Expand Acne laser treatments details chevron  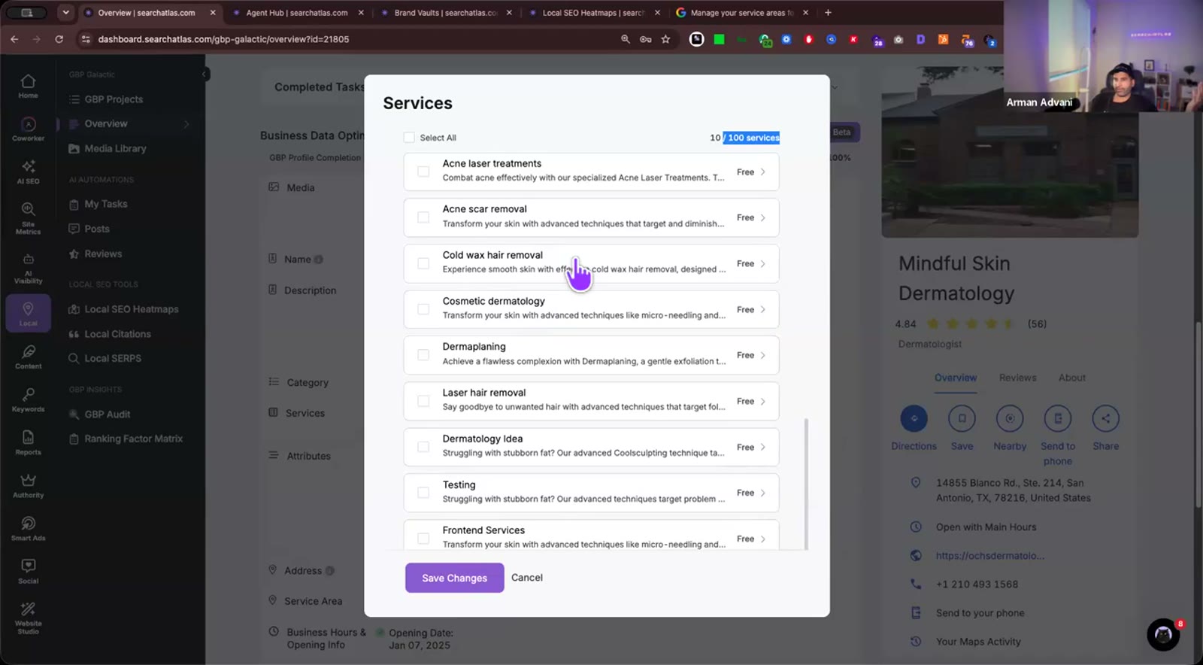tap(762, 172)
